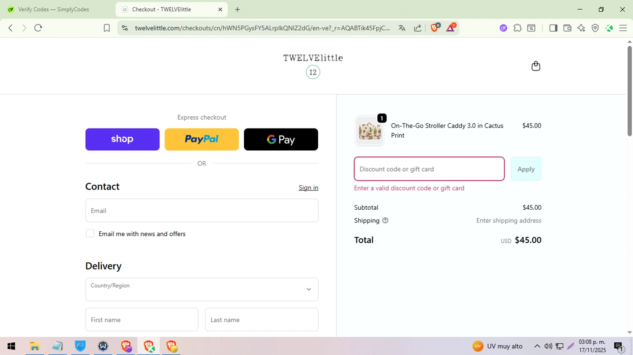The width and height of the screenshot is (633, 355).
Task: Click the Apply discount button
Action: click(x=526, y=169)
